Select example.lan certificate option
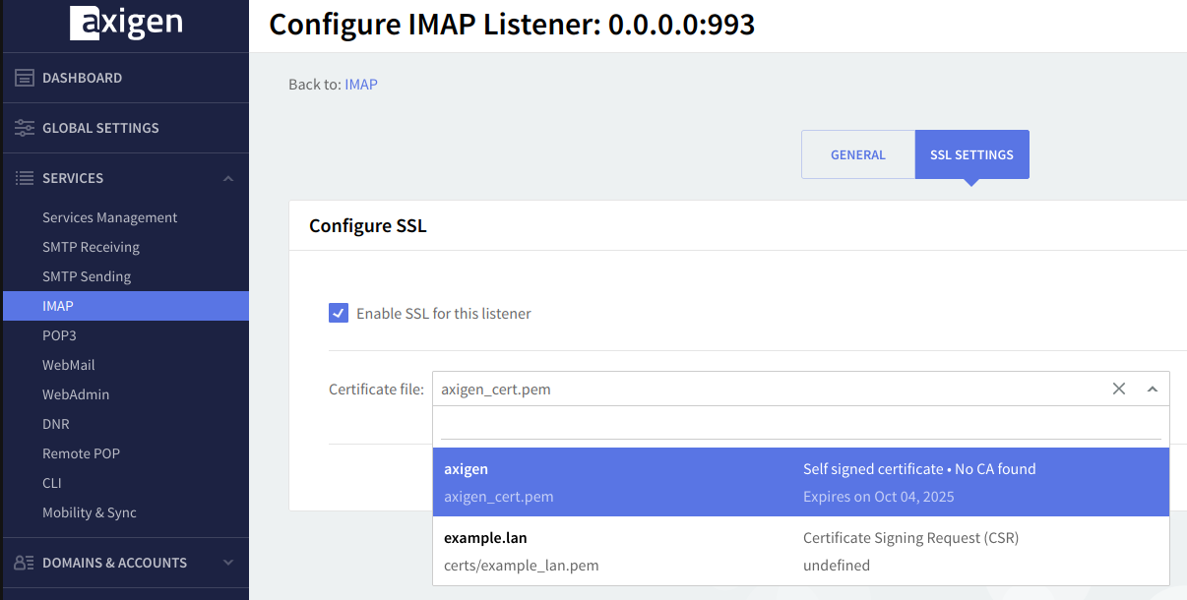The image size is (1187, 600). point(800,551)
